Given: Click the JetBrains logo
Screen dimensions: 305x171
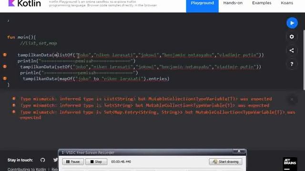Looking at the screenshot, I should pyautogui.click(x=290, y=164).
